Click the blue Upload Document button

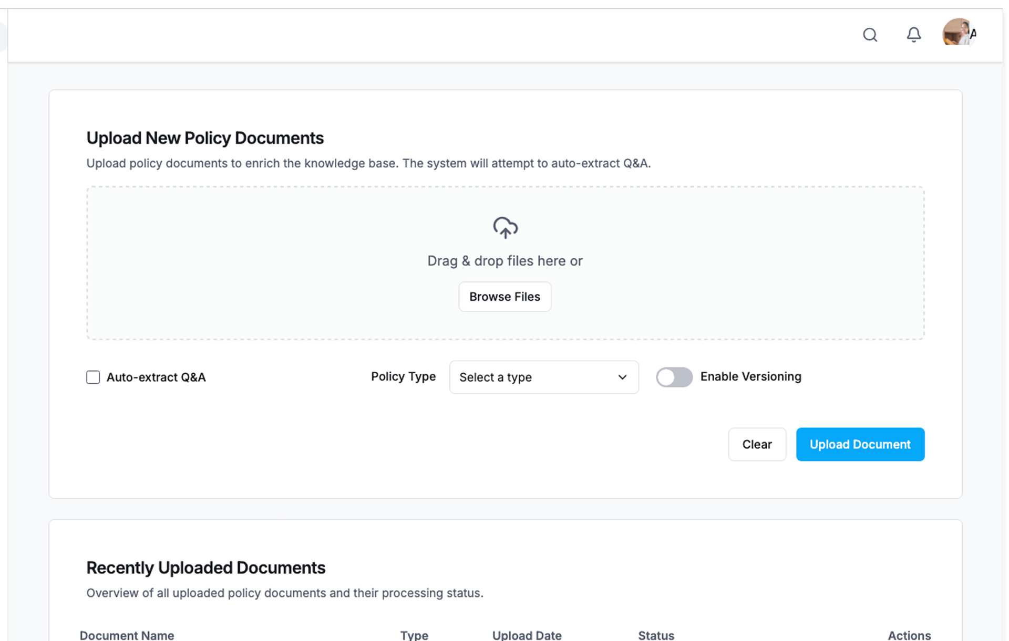point(860,444)
